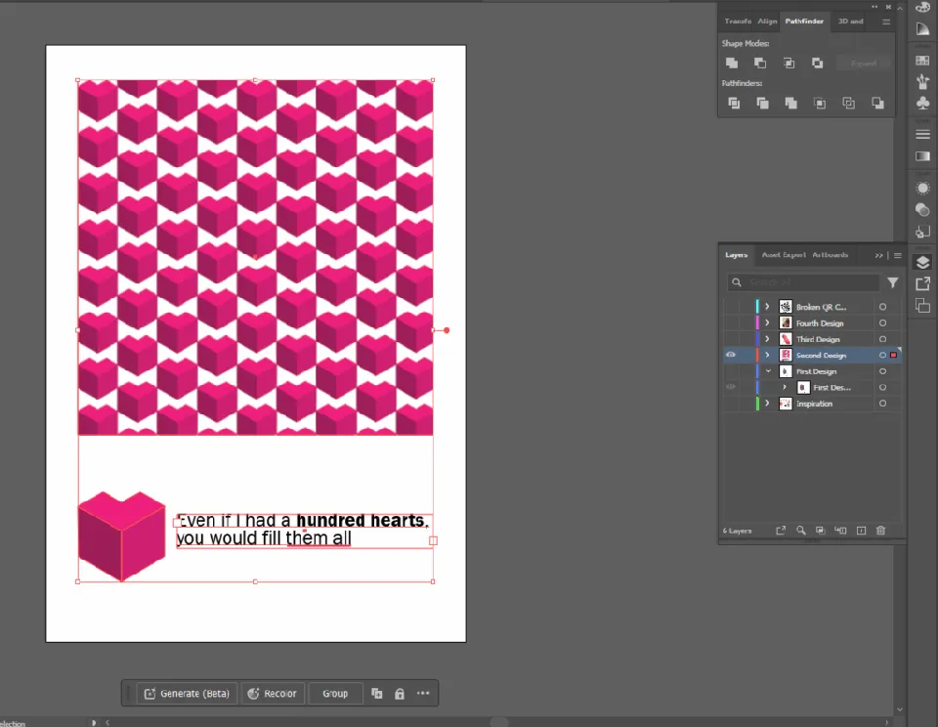The width and height of the screenshot is (938, 727).
Task: Click the Divide pathfinder icon
Action: point(734,103)
